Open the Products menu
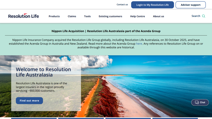212x119 pixels. (x=54, y=16)
